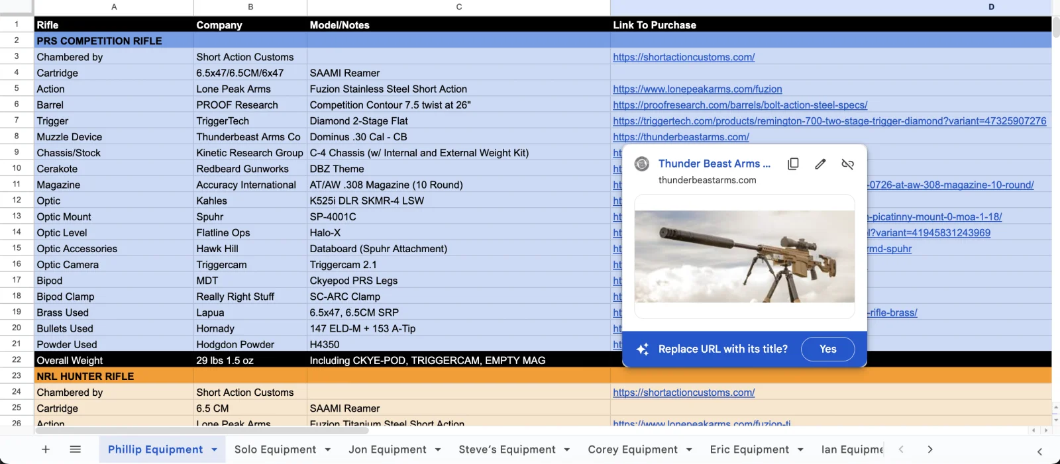This screenshot has width=1060, height=464.
Task: Select column B header
Action: [x=250, y=7]
